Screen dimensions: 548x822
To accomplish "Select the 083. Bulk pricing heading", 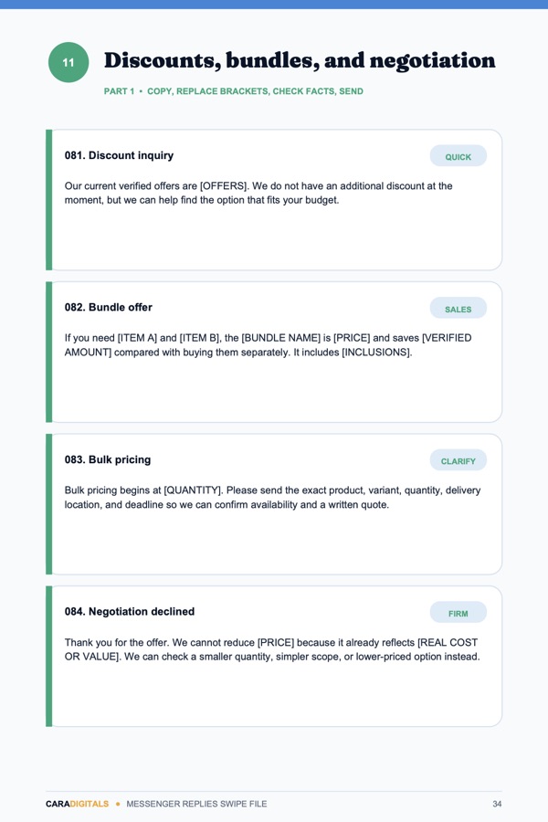I will click(x=108, y=459).
